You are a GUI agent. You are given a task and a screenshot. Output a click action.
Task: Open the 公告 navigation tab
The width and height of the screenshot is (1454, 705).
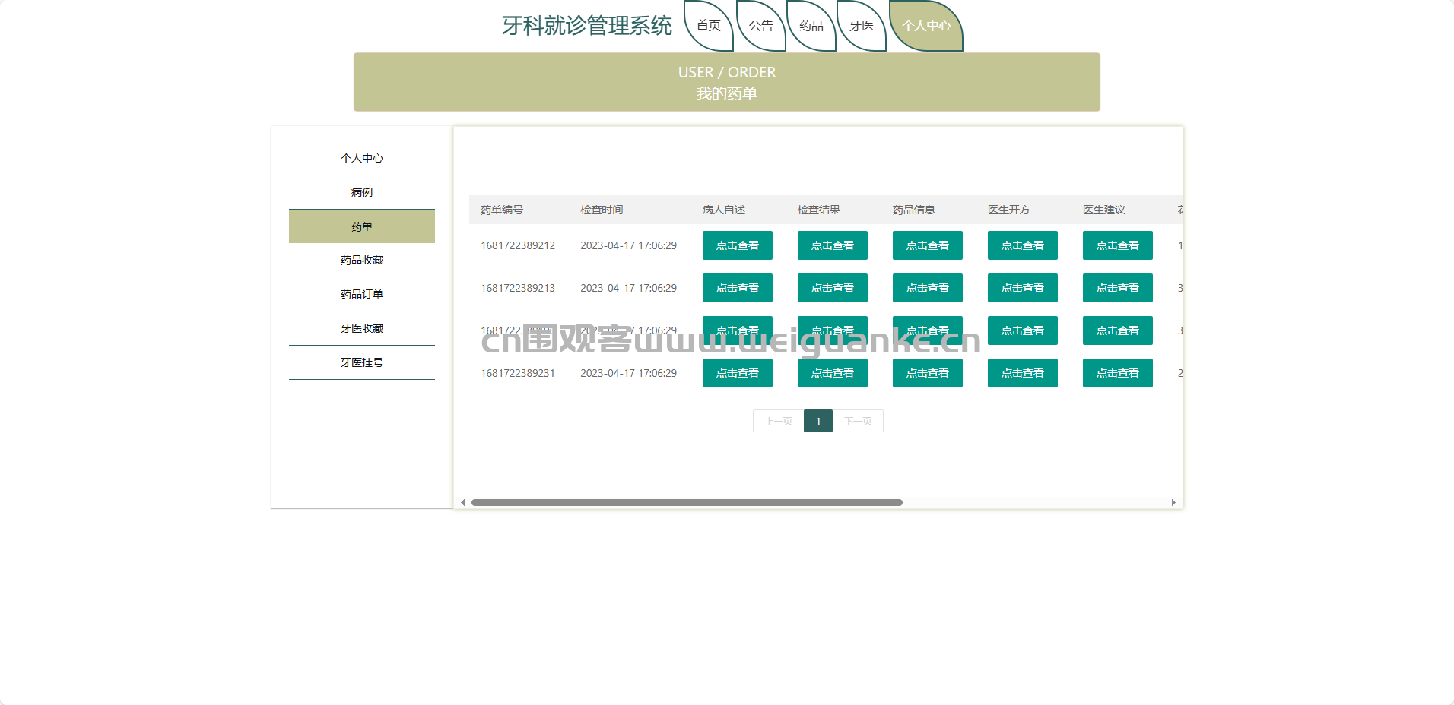760,26
